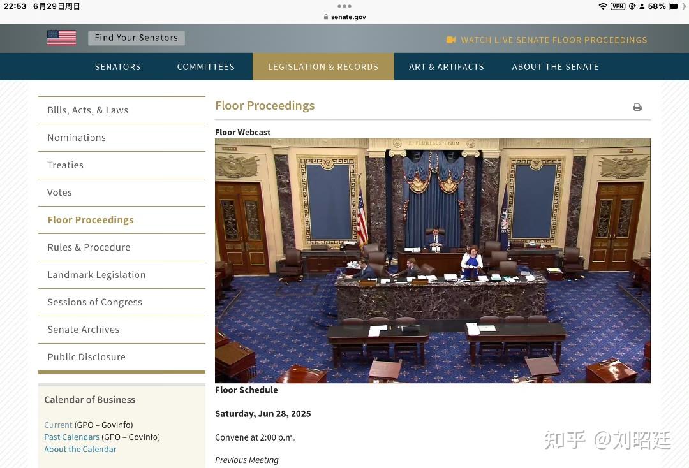Screen dimensions: 689x468
Task: Open Rules & Procedure page
Action: point(122,247)
